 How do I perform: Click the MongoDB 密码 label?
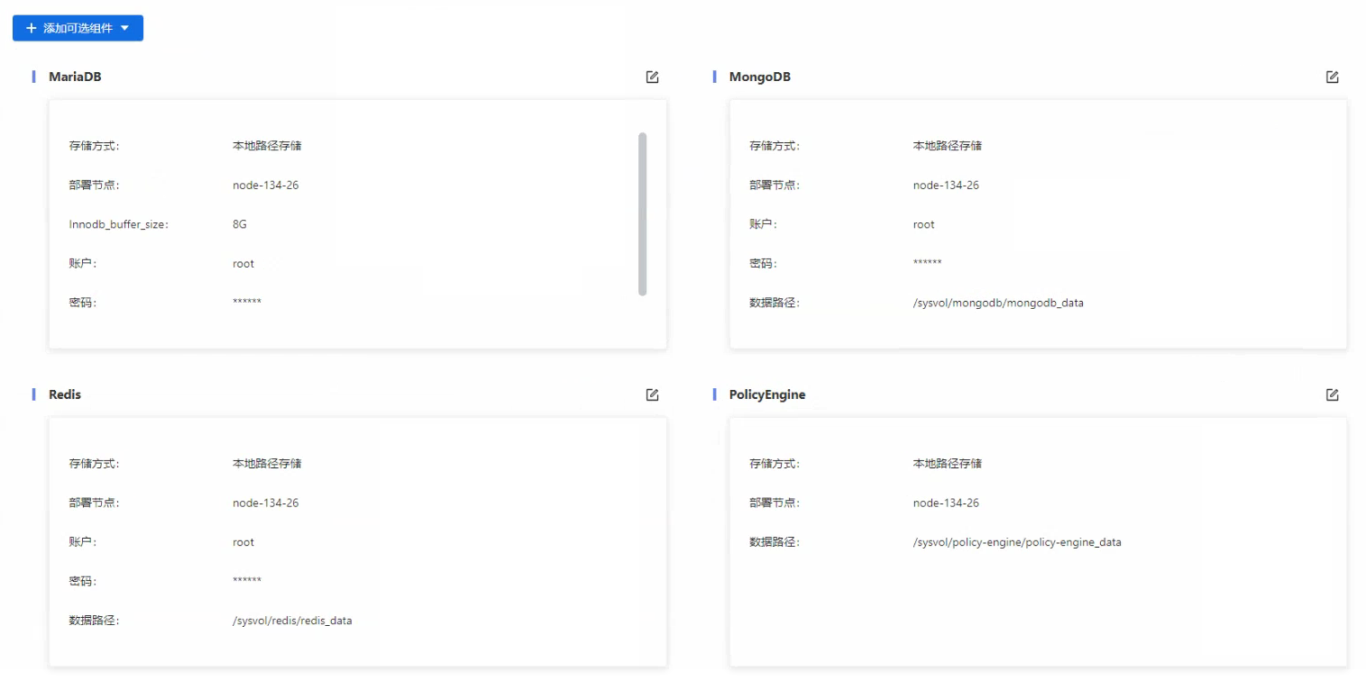click(x=763, y=264)
